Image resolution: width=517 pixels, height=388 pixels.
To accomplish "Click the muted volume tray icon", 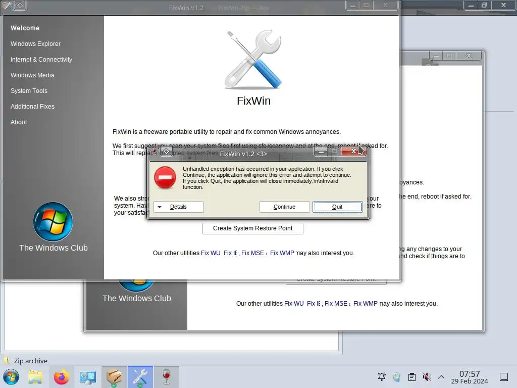I will click(x=427, y=377).
